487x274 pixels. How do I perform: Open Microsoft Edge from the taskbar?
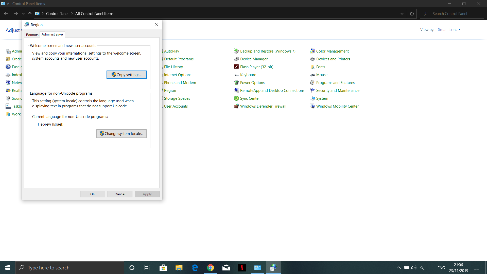[195, 268]
